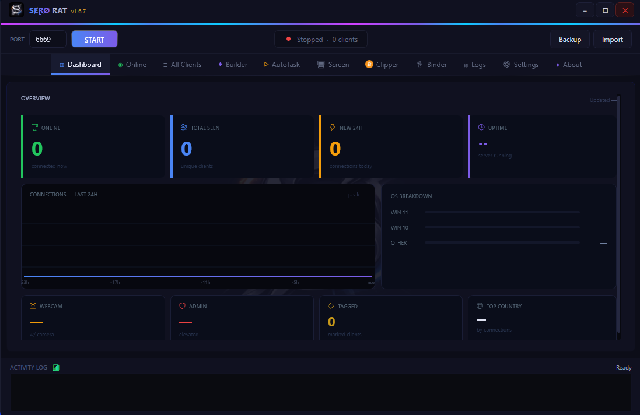Go to the Builder tab

(233, 65)
